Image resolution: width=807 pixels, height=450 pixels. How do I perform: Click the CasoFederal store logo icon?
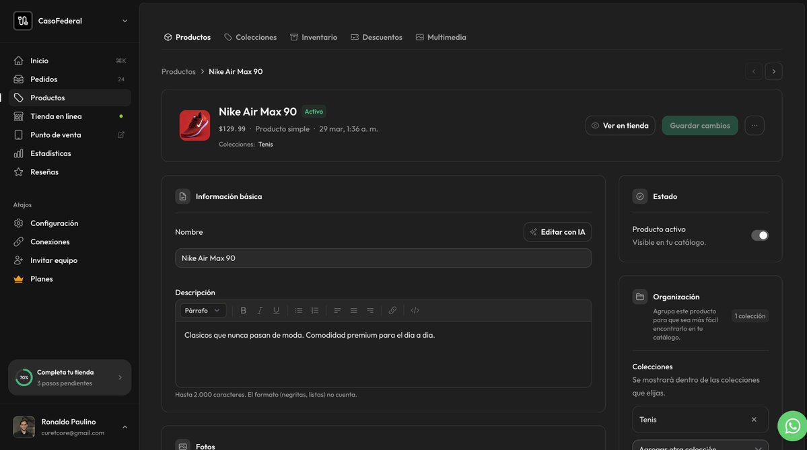[x=23, y=21]
